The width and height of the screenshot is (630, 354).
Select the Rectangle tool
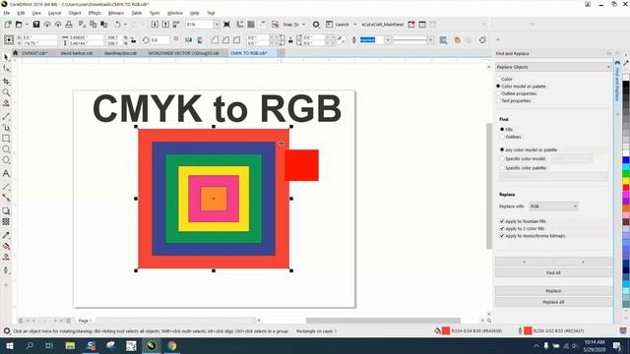pos(6,139)
